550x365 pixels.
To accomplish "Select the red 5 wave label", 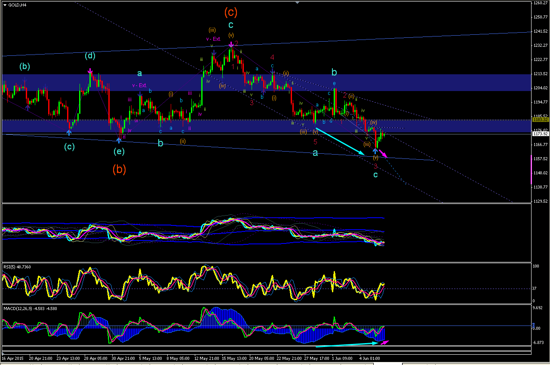I will point(315,141).
